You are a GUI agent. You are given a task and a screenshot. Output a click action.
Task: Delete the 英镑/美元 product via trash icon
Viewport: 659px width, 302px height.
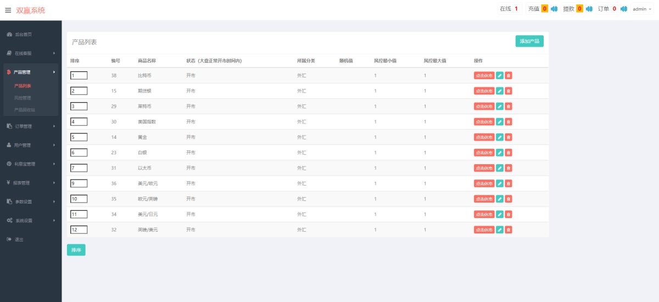[509, 230]
